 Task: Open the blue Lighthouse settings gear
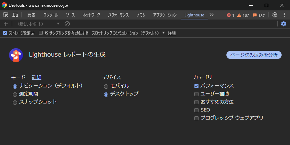[x=284, y=24]
